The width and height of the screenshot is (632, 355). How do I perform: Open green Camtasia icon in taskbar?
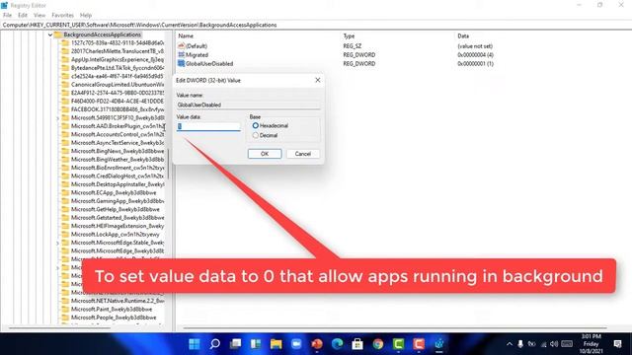[398, 344]
